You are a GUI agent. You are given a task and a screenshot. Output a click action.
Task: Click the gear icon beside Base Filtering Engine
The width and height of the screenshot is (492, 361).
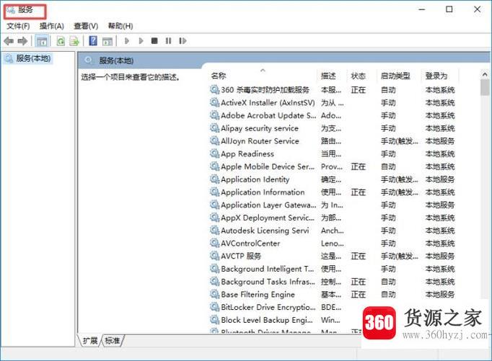tap(214, 294)
